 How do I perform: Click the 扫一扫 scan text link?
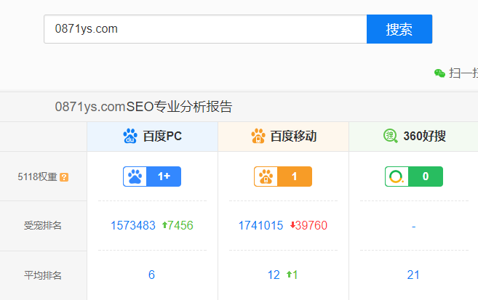(463, 73)
